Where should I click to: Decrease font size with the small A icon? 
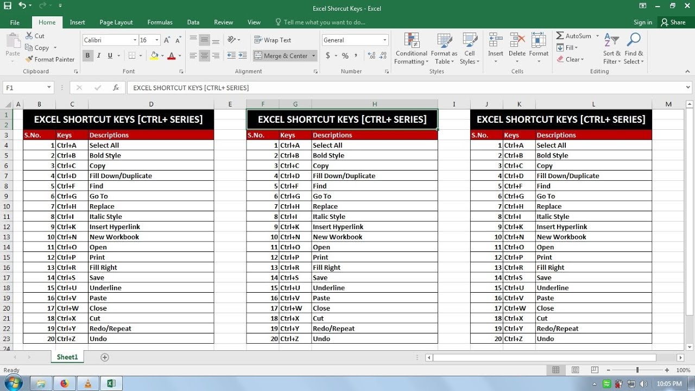coord(178,40)
